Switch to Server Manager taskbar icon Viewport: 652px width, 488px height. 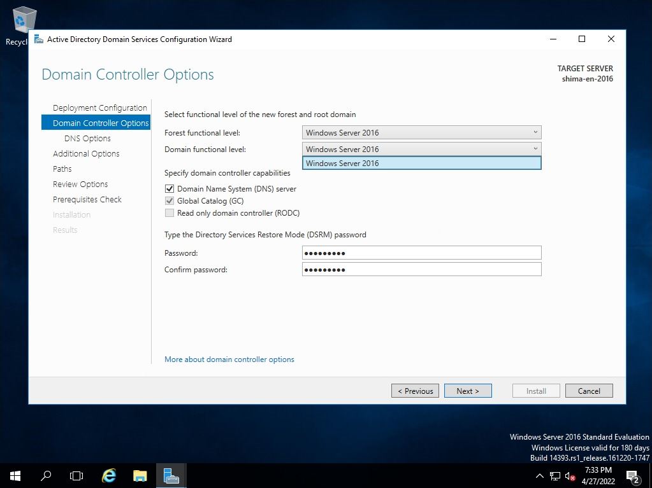(x=171, y=475)
